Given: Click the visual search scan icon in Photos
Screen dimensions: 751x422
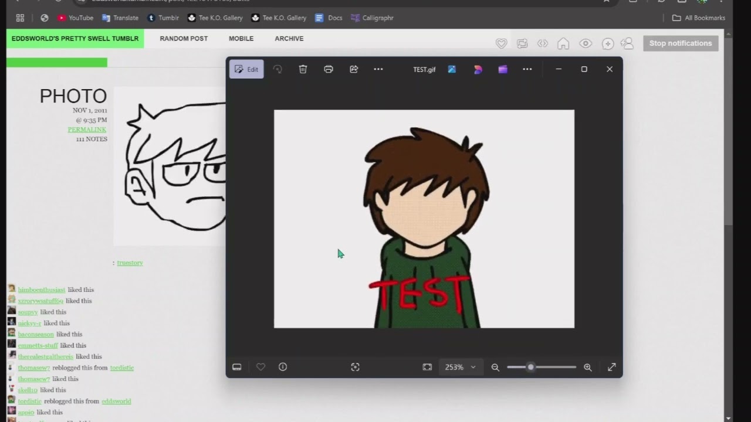Looking at the screenshot, I should [x=355, y=367].
